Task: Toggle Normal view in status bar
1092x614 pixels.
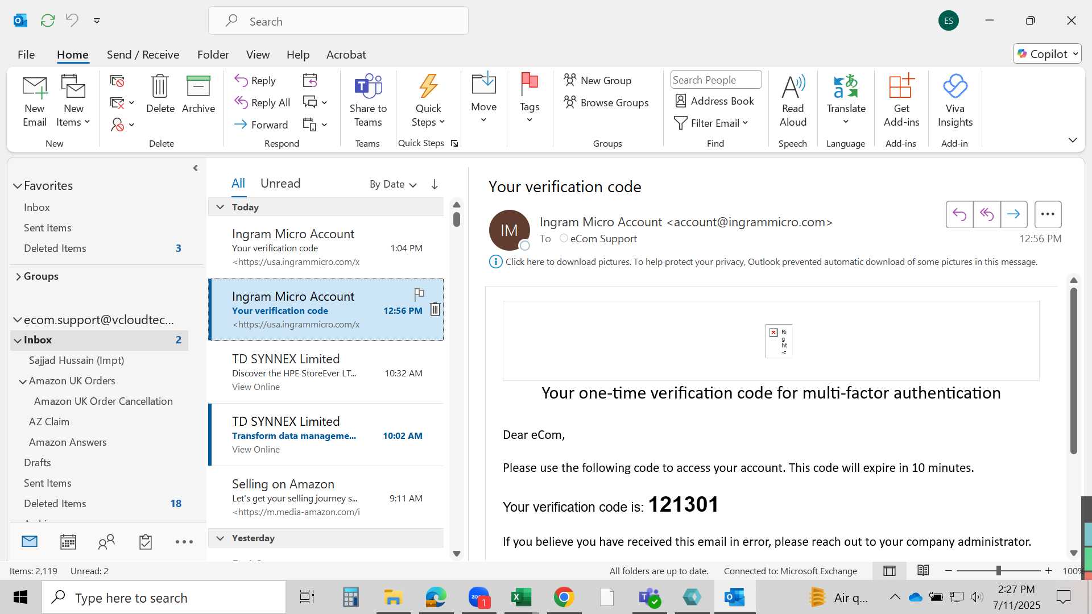Action: (x=890, y=571)
